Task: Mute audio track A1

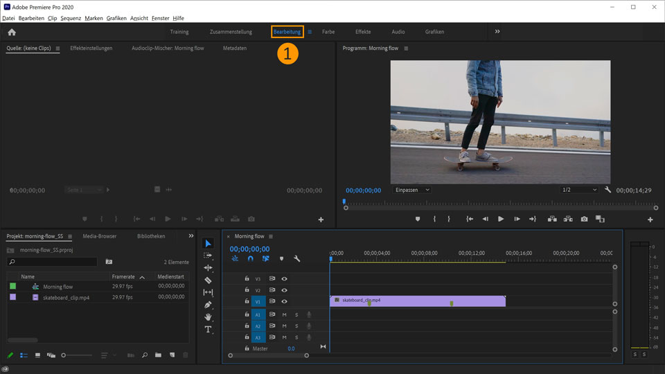Action: tap(284, 314)
